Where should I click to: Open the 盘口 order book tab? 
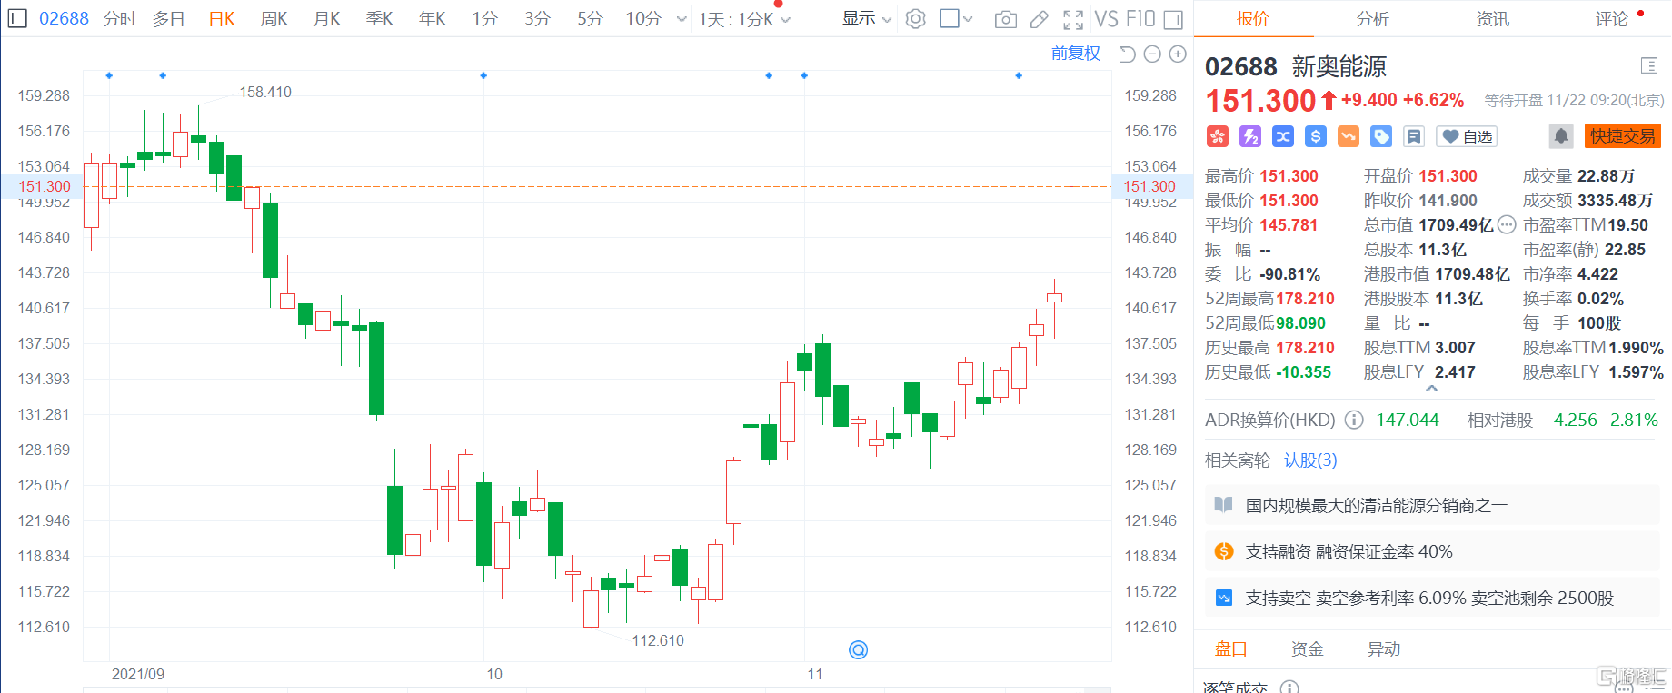pyautogui.click(x=1231, y=648)
